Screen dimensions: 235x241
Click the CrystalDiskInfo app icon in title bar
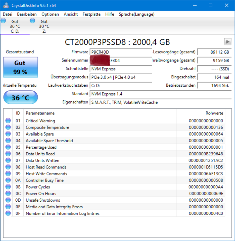pyautogui.click(x=6, y=5)
